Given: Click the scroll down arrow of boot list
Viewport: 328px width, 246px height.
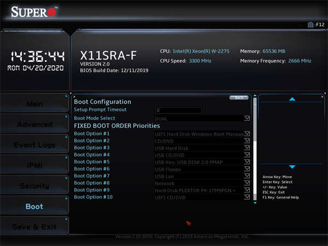Looking at the screenshot, I should [255, 203].
